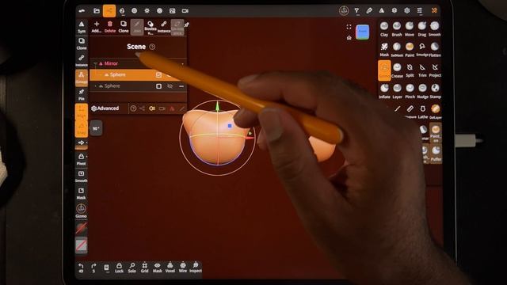Image resolution: width=507 pixels, height=285 pixels.
Task: Click the Voxel remesh shortcut
Action: [170, 268]
